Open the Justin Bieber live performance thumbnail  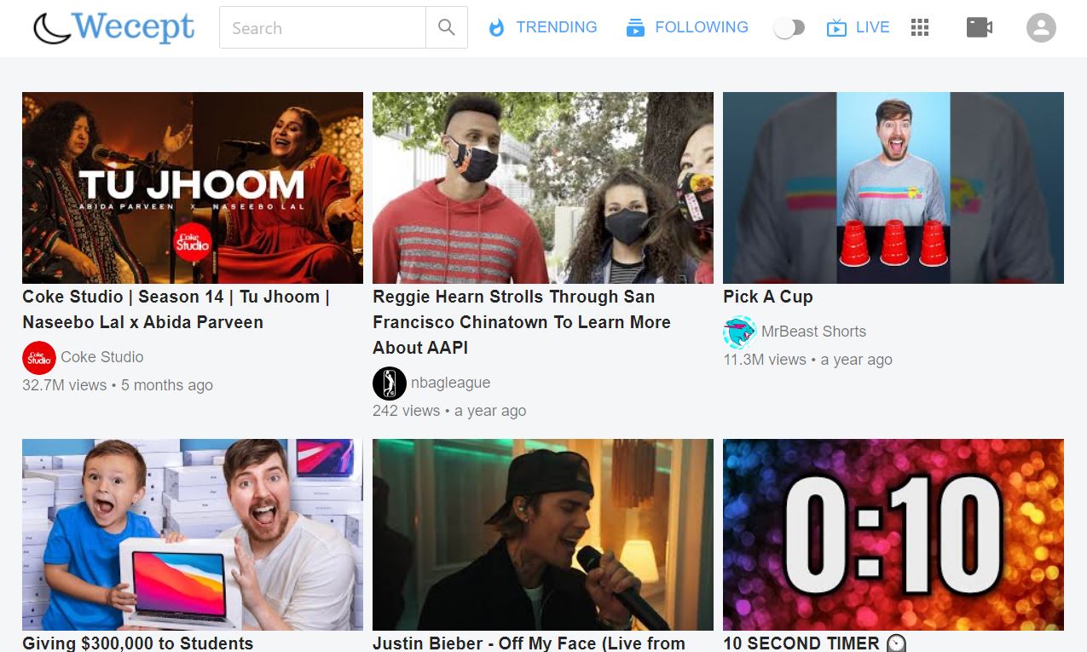click(543, 534)
